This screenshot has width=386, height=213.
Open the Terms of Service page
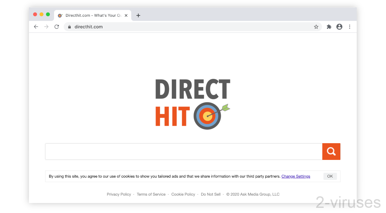(151, 194)
